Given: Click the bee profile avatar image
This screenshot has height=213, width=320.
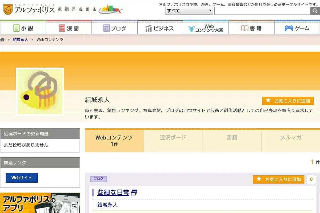Looking at the screenshot, I should (40, 91).
